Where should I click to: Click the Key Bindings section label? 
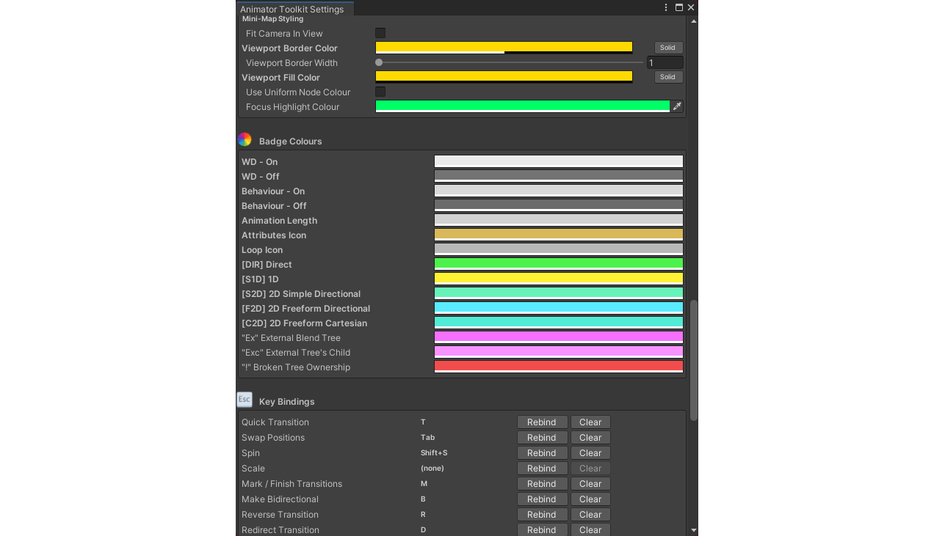click(x=286, y=402)
